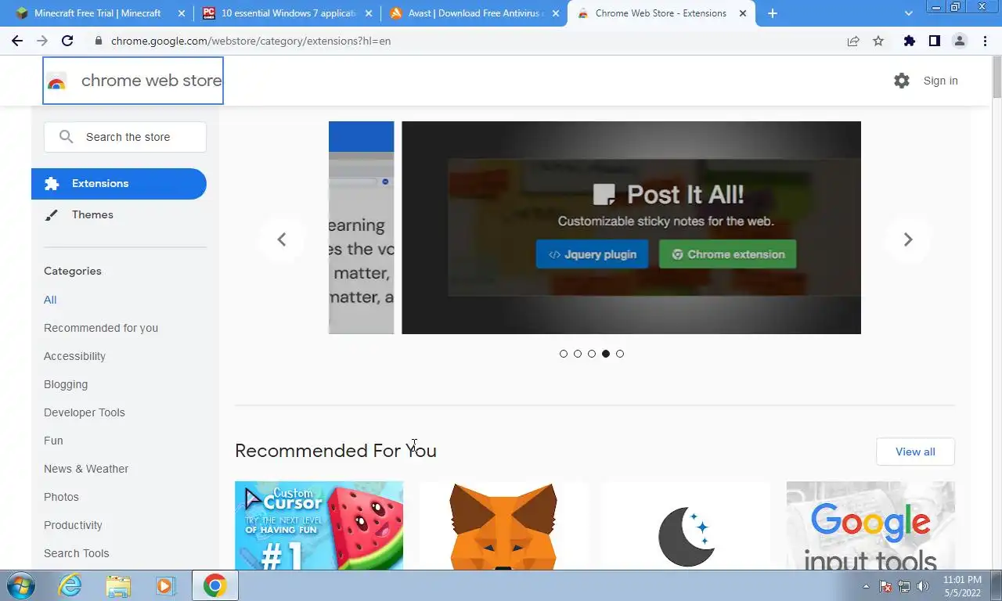Open the Extensions puzzle icon in toolbar
1002x601 pixels.
909,41
